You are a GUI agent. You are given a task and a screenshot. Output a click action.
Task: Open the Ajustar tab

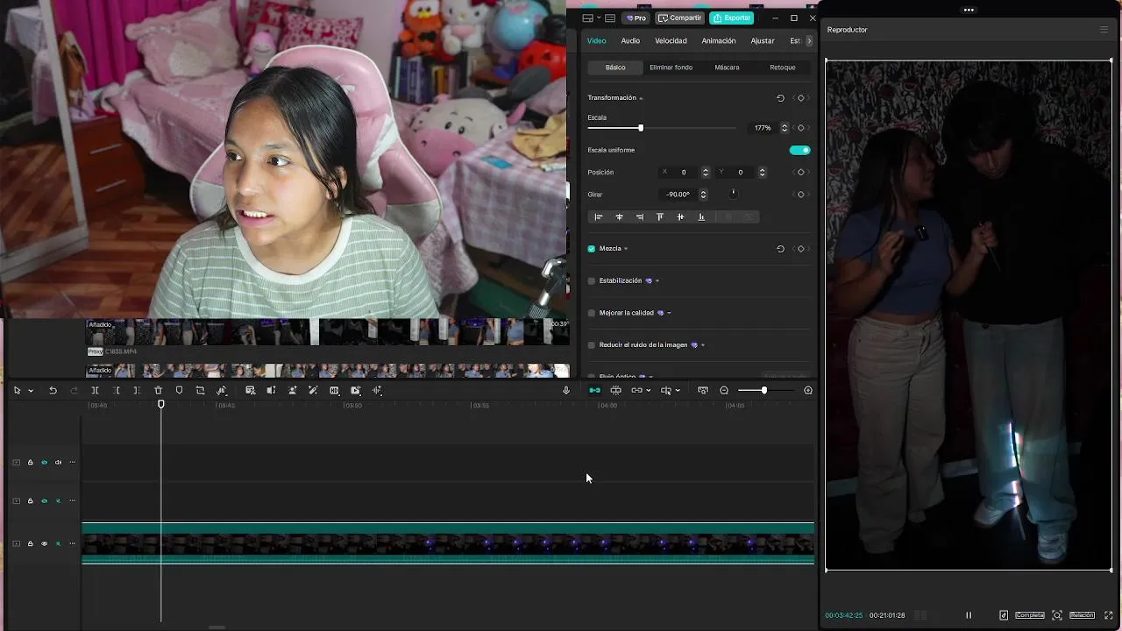(x=763, y=41)
